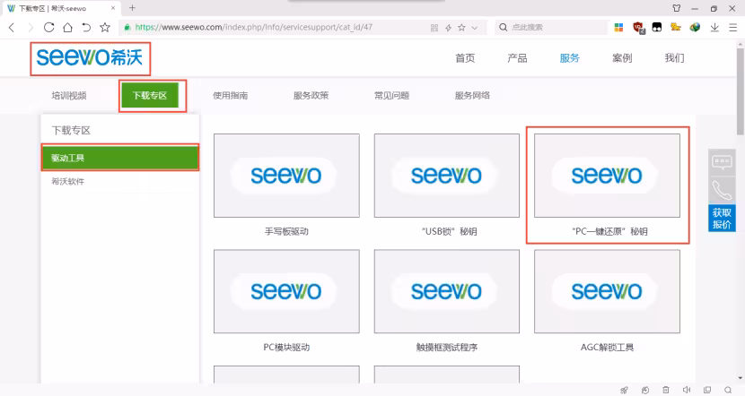This screenshot has width=745, height=396.
Task: Close the seewo download tab
Action: [113, 8]
